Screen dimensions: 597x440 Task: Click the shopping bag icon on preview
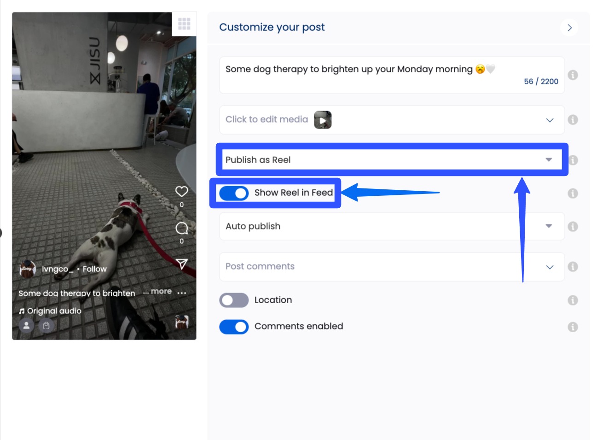46,325
